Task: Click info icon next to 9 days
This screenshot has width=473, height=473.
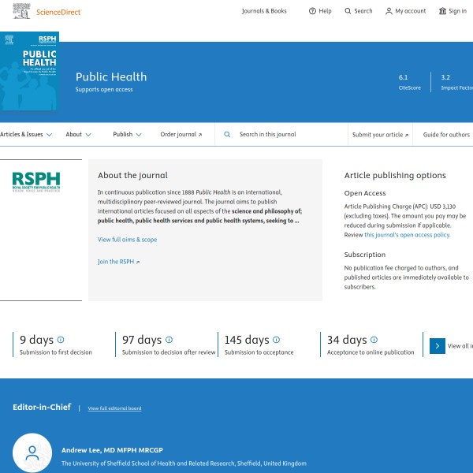Action: pos(61,340)
